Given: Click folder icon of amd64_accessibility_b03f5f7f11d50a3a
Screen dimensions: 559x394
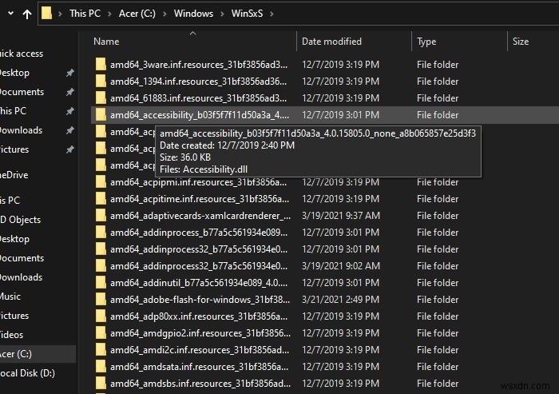Looking at the screenshot, I should pos(101,114).
